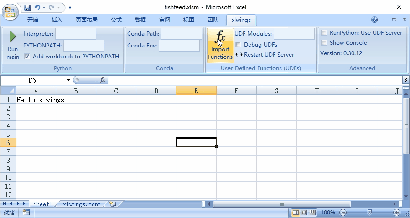Toggle Add workbook to PYTHONPATH checkbox

point(27,56)
